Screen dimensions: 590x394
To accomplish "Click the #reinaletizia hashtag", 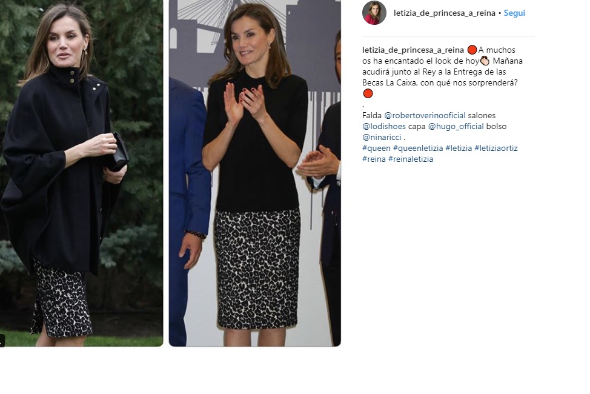I will click(x=410, y=159).
